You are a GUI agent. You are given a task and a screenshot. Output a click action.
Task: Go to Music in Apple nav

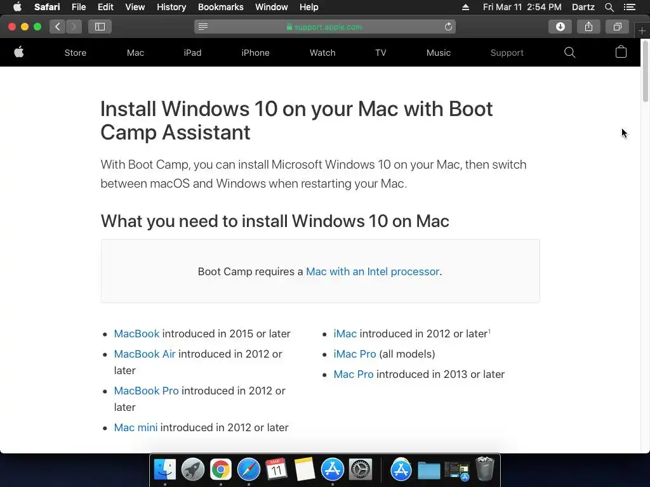439,53
